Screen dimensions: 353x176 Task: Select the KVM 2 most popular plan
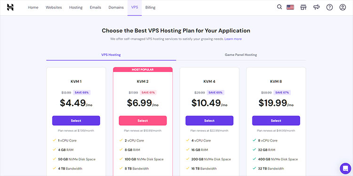(143, 120)
